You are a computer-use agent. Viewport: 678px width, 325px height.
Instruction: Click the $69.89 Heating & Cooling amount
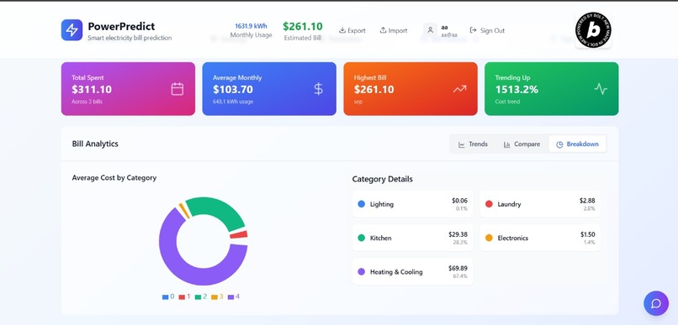tap(458, 268)
